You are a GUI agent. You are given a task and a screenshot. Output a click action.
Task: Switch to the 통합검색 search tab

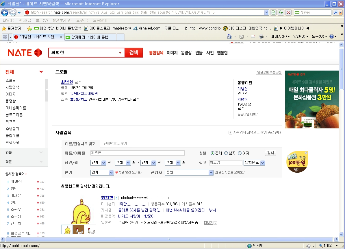click(x=156, y=53)
